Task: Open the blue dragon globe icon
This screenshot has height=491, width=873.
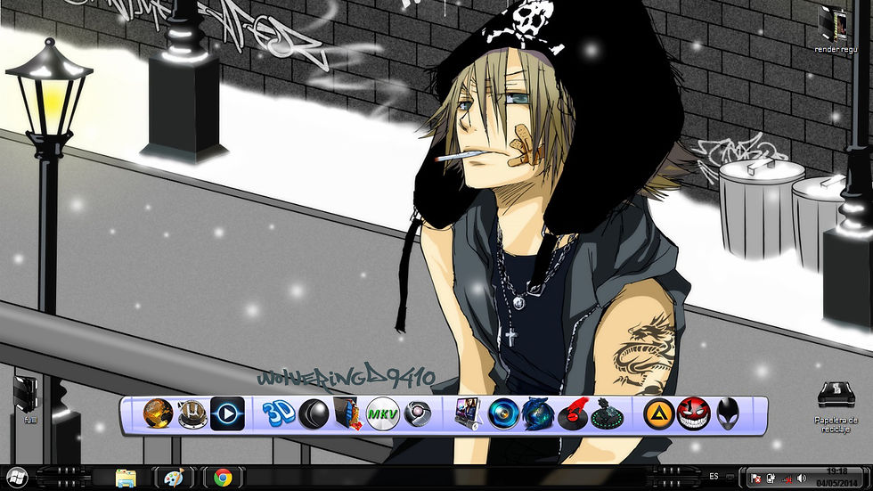Action: (x=538, y=414)
